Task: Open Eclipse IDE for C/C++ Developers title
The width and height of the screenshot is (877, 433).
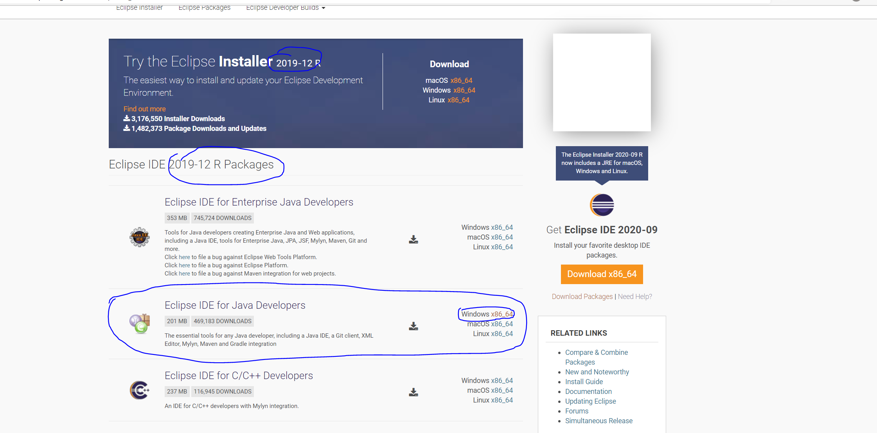Action: coord(239,375)
